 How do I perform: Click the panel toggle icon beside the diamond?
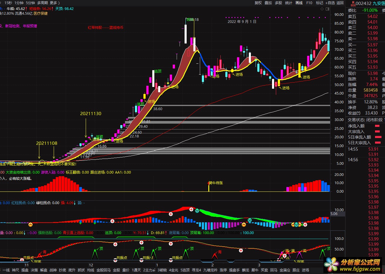327,9
